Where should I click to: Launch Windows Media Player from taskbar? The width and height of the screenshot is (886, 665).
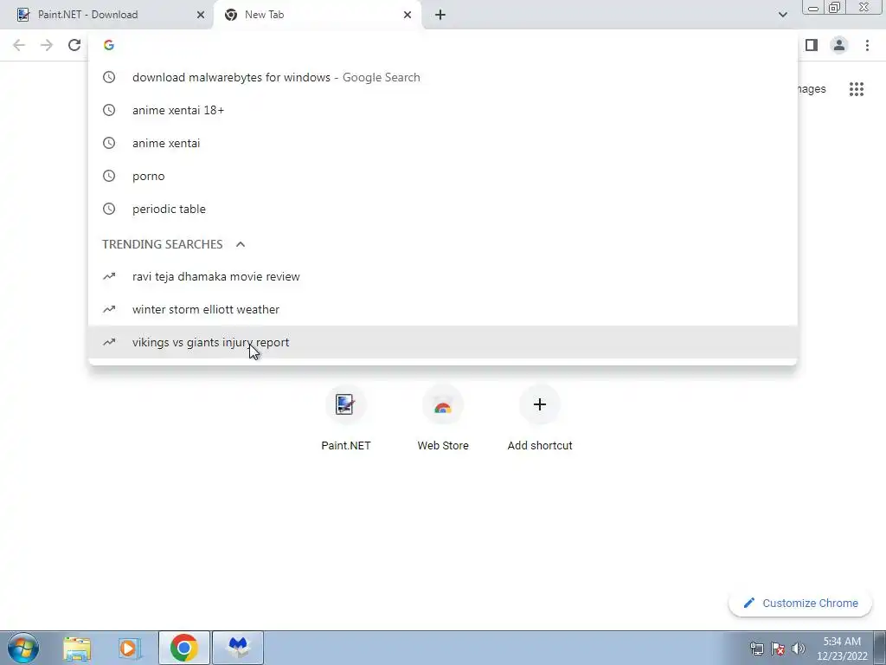(129, 648)
